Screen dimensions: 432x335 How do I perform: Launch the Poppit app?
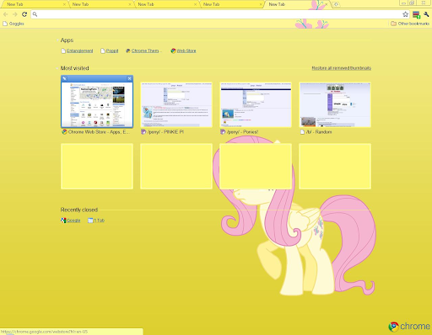[x=110, y=51]
